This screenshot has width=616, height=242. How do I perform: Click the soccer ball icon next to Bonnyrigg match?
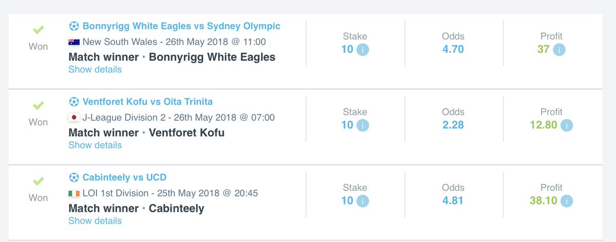click(74, 26)
